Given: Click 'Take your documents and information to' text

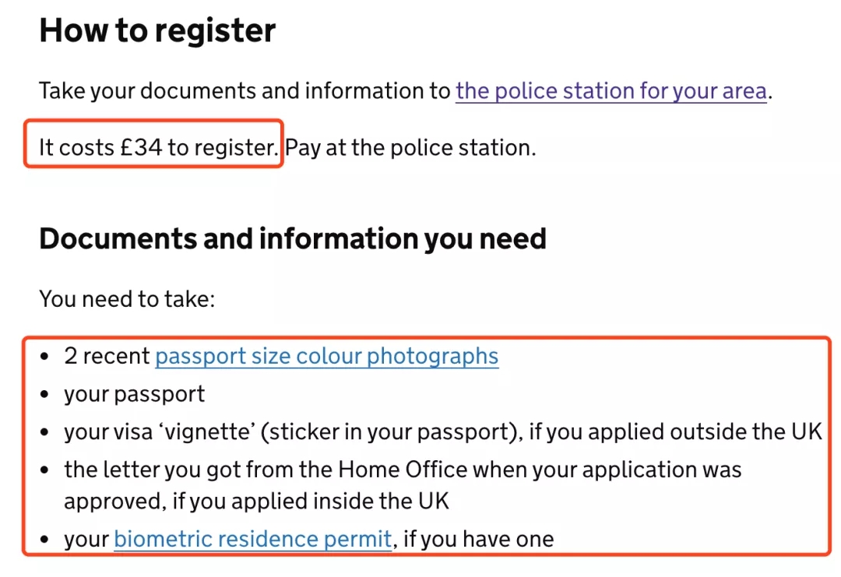Looking at the screenshot, I should click(x=245, y=91).
